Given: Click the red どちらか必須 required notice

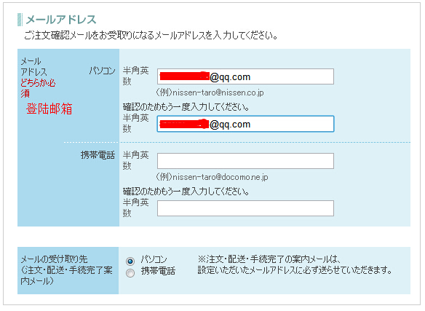Looking at the screenshot, I should tap(38, 88).
